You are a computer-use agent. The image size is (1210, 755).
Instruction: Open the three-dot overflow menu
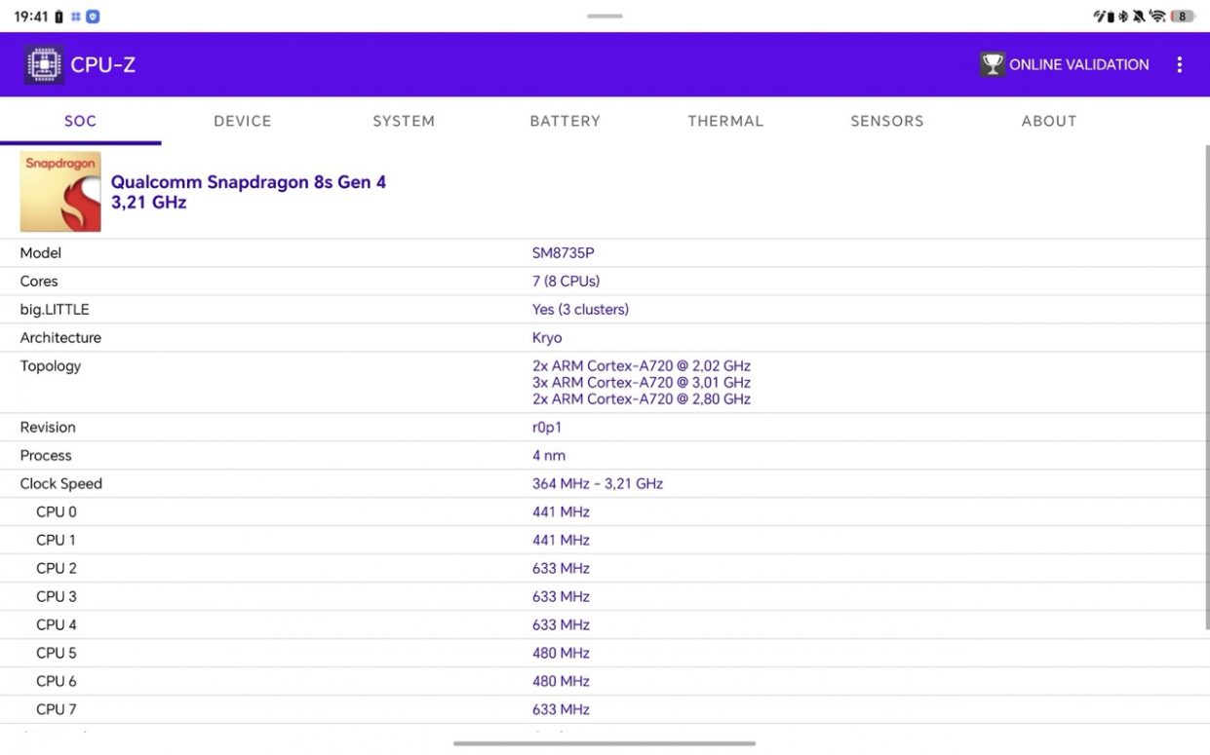coord(1179,64)
